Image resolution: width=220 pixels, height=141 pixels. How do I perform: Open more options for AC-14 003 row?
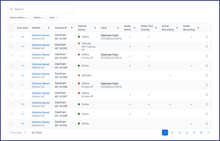(x=207, y=56)
